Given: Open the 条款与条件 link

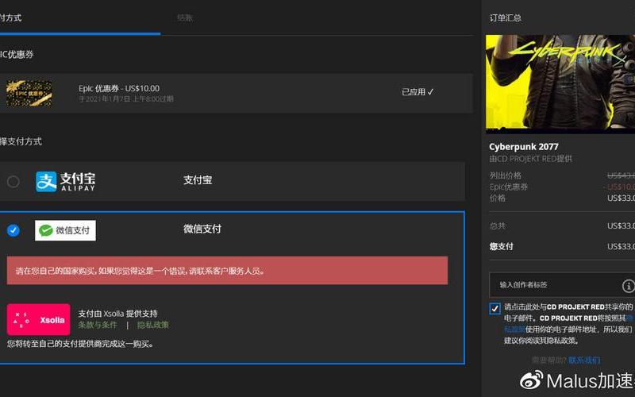Looking at the screenshot, I should 98,325.
